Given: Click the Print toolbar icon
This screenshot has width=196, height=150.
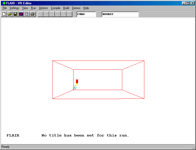Looking at the screenshot, I should point(32,14).
